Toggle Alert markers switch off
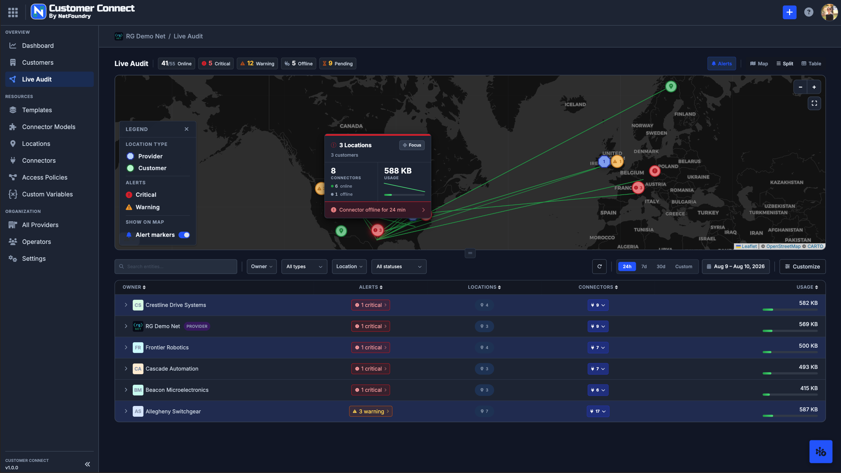Image resolution: width=841 pixels, height=473 pixels. pyautogui.click(x=184, y=235)
